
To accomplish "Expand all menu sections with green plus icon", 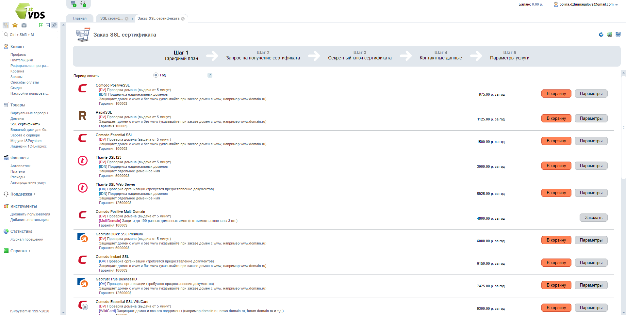I will point(41,25).
